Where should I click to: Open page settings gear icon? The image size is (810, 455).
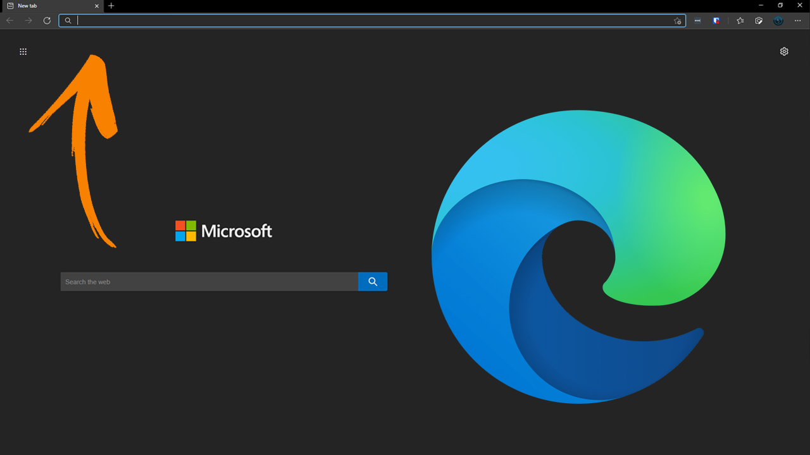(784, 51)
